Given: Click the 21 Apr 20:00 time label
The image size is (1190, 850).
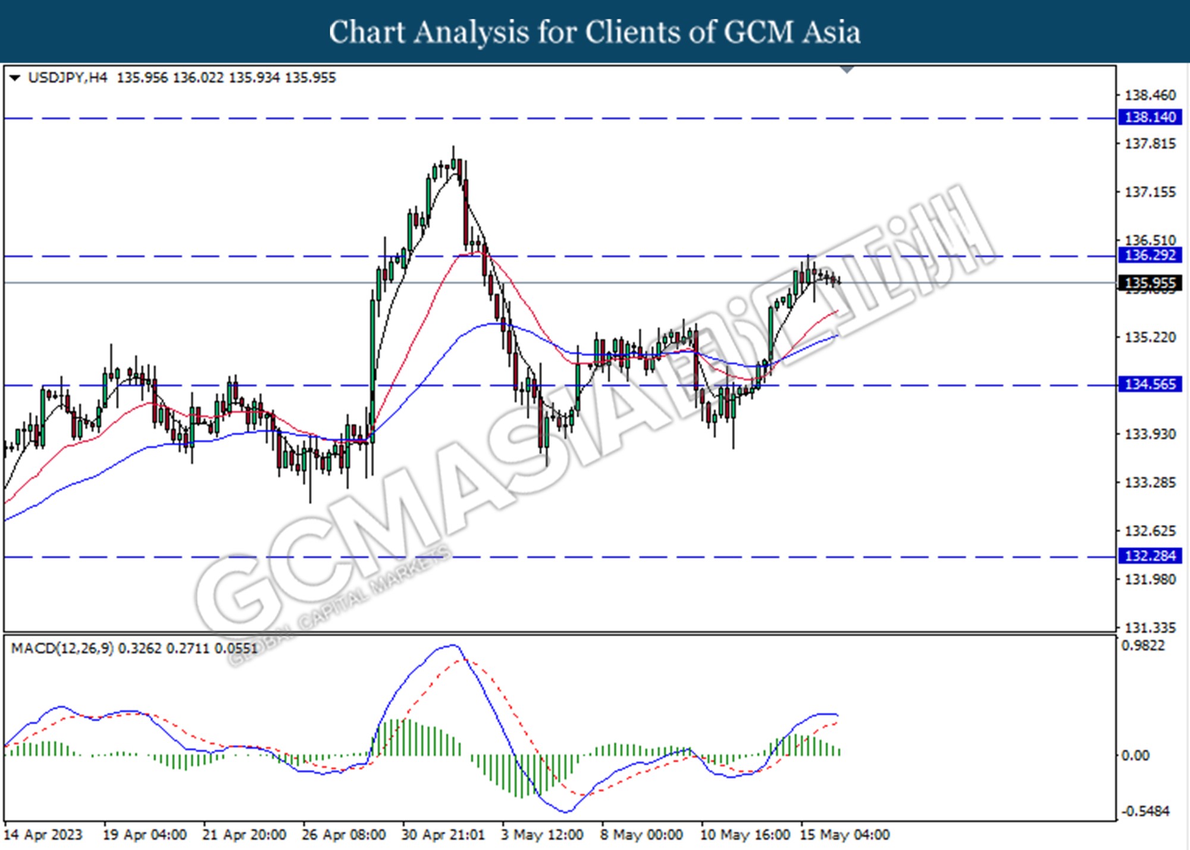Looking at the screenshot, I should (x=244, y=835).
